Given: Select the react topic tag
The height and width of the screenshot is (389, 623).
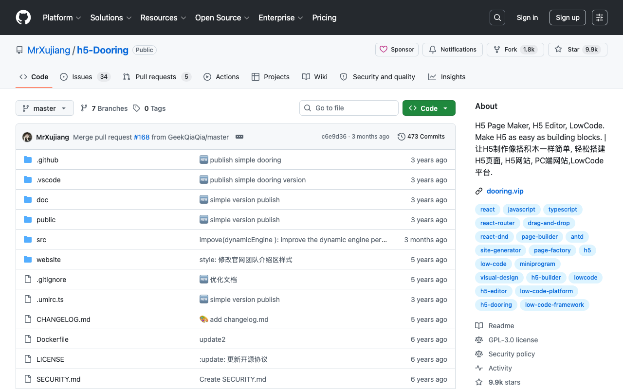Looking at the screenshot, I should point(487,210).
